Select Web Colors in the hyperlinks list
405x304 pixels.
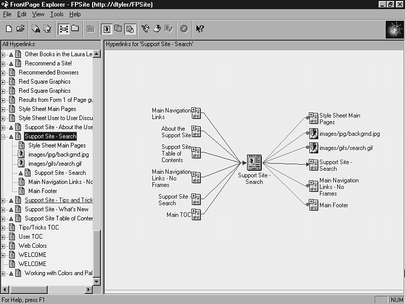click(x=32, y=246)
